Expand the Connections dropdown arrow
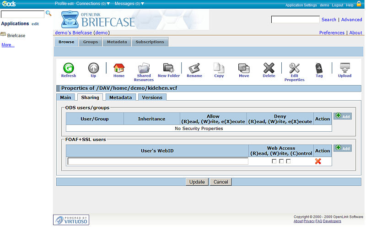Viewport: 366px width, 227px height. 108,4
